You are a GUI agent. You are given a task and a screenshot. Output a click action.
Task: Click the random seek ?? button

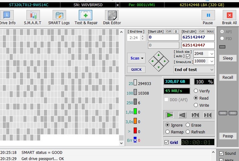[x=195, y=115]
